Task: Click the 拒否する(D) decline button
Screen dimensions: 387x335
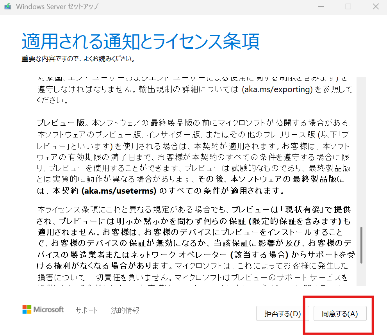Action: click(282, 313)
